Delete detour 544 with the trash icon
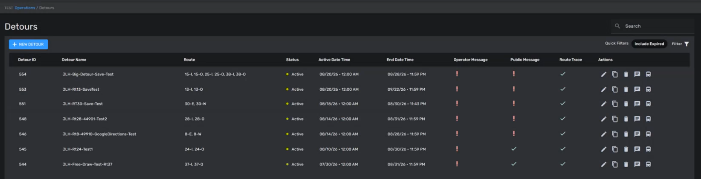Image resolution: width=701 pixels, height=179 pixels. [626, 164]
